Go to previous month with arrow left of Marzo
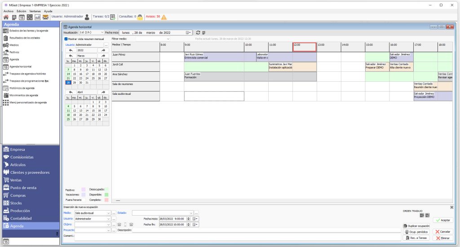Image resolution: width=460 pixels, height=247 pixels. tap(71, 56)
